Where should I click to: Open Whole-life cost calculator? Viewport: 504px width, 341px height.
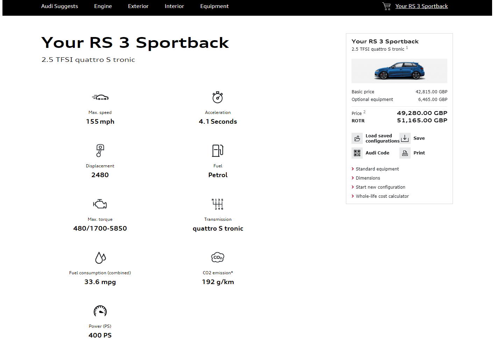click(382, 196)
